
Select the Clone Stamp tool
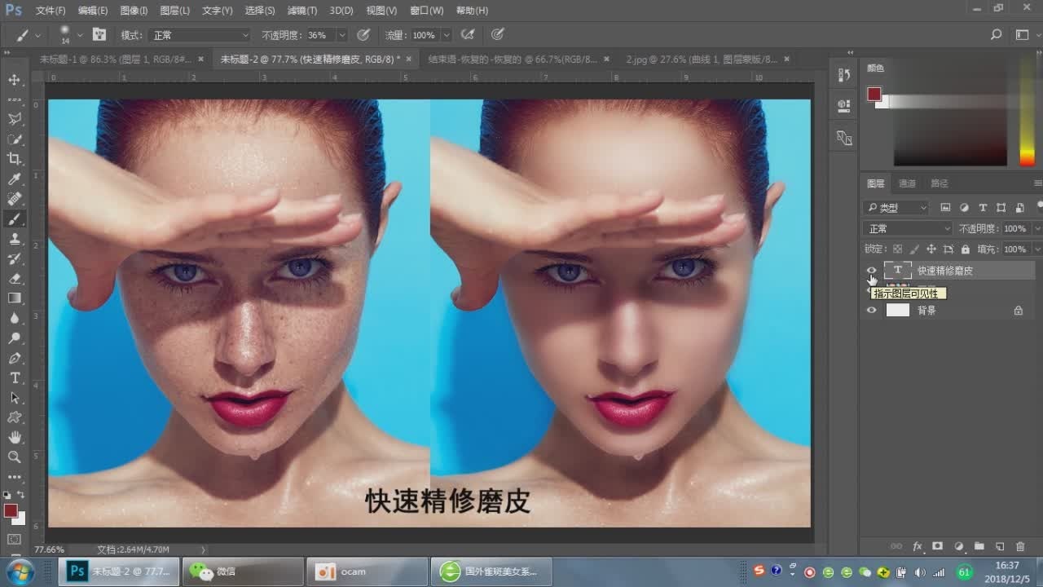(x=15, y=239)
